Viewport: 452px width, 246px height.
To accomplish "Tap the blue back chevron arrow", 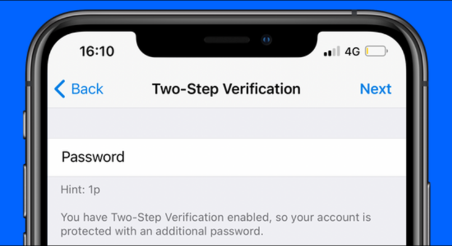I will pyautogui.click(x=60, y=89).
